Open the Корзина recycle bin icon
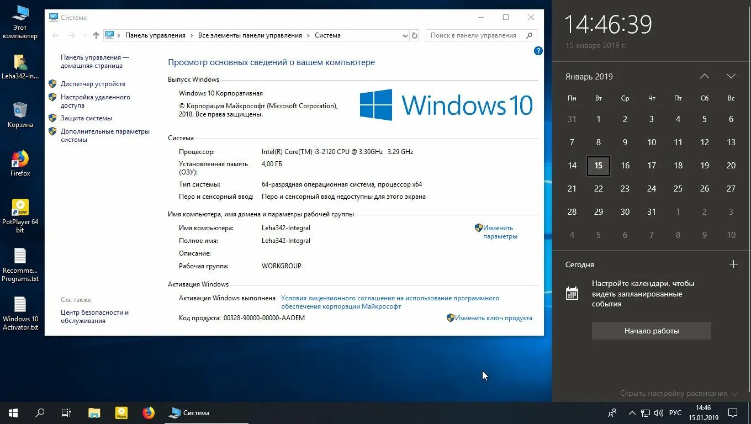The width and height of the screenshot is (751, 424). (20, 115)
